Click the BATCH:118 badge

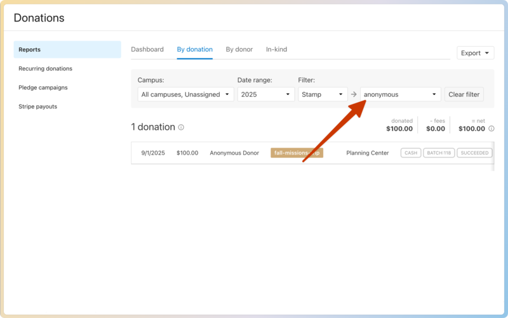(439, 153)
